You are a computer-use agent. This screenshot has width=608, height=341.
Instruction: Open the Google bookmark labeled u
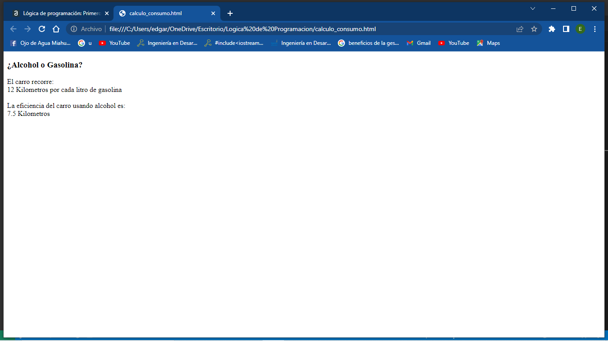coord(85,43)
